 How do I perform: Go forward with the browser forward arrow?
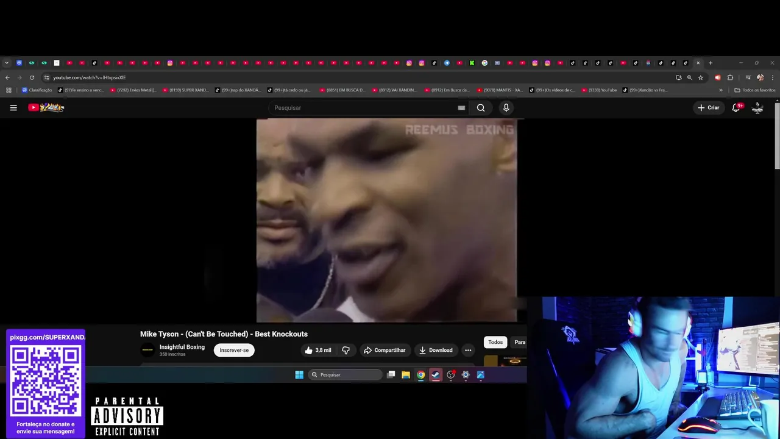19,77
